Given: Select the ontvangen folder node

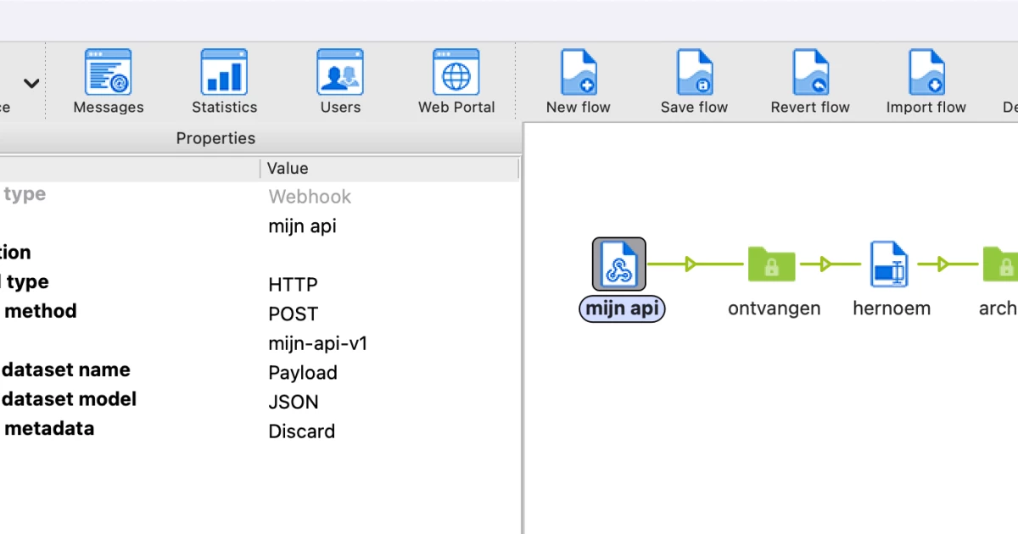Looking at the screenshot, I should click(772, 264).
